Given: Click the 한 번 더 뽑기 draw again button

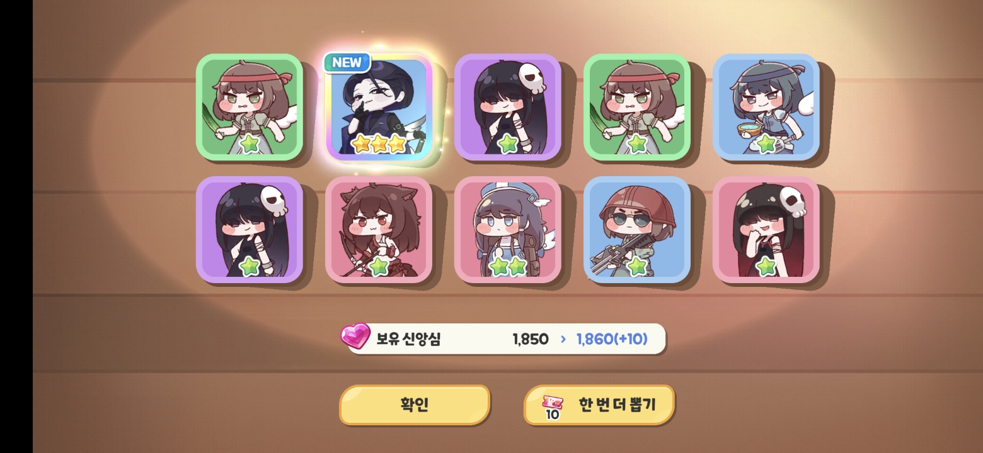Looking at the screenshot, I should click(x=599, y=405).
